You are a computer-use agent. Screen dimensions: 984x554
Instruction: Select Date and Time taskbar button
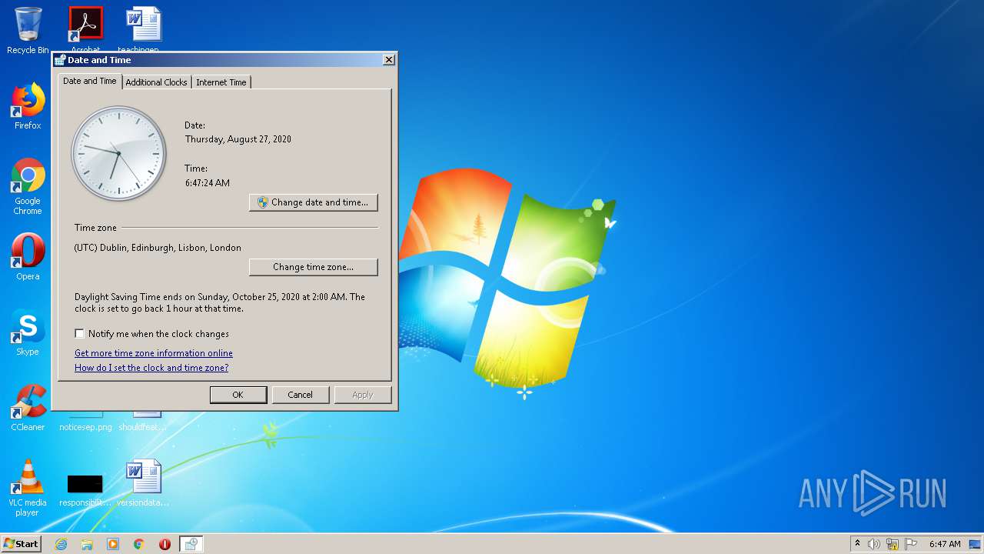[x=191, y=544]
